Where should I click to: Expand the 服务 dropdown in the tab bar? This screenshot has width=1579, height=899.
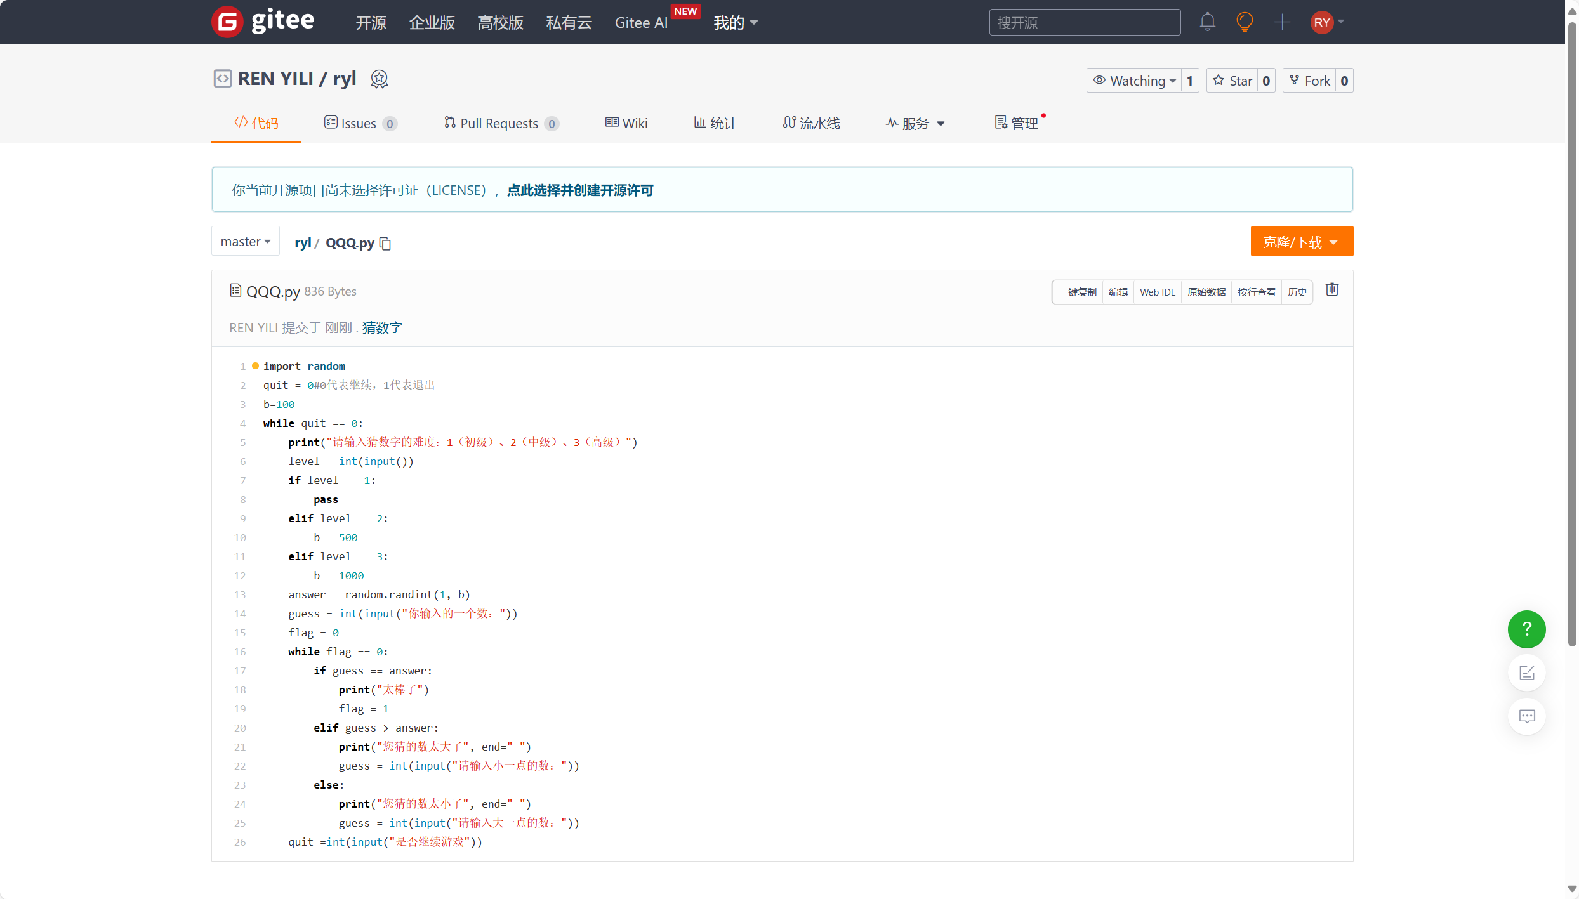click(x=915, y=123)
